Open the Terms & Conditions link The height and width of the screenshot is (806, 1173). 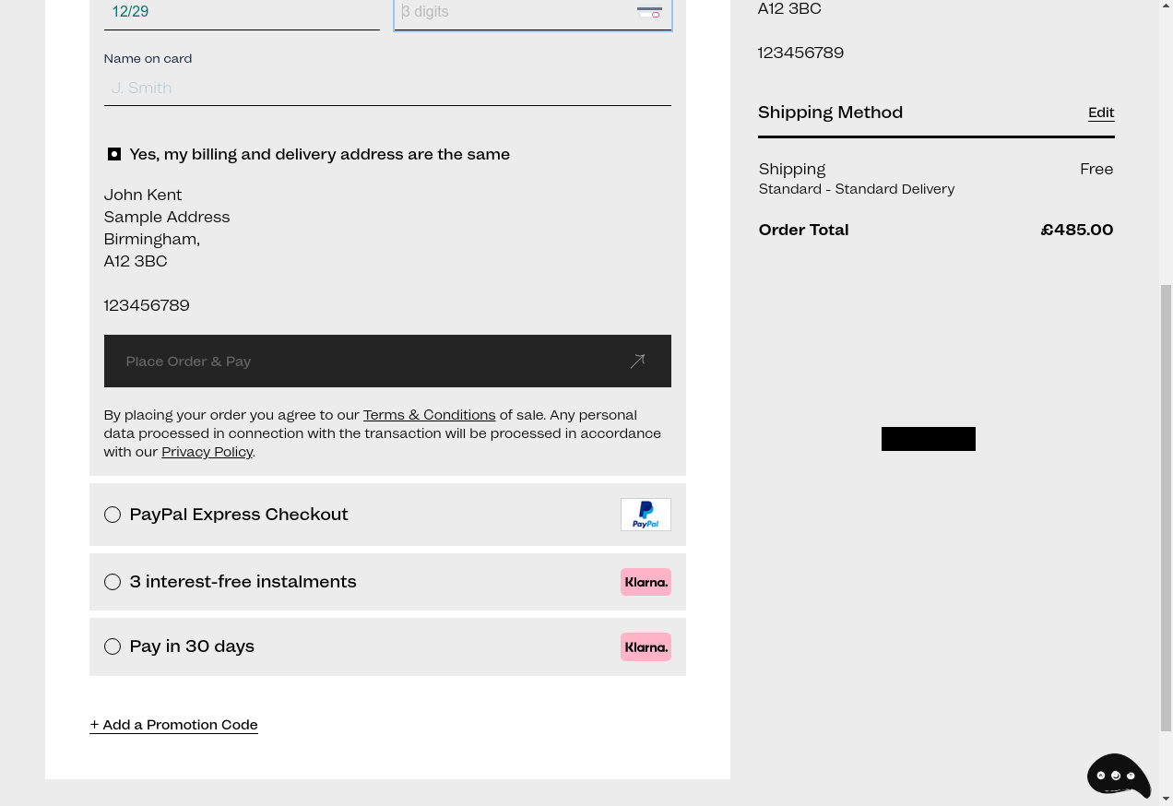pyautogui.click(x=429, y=415)
